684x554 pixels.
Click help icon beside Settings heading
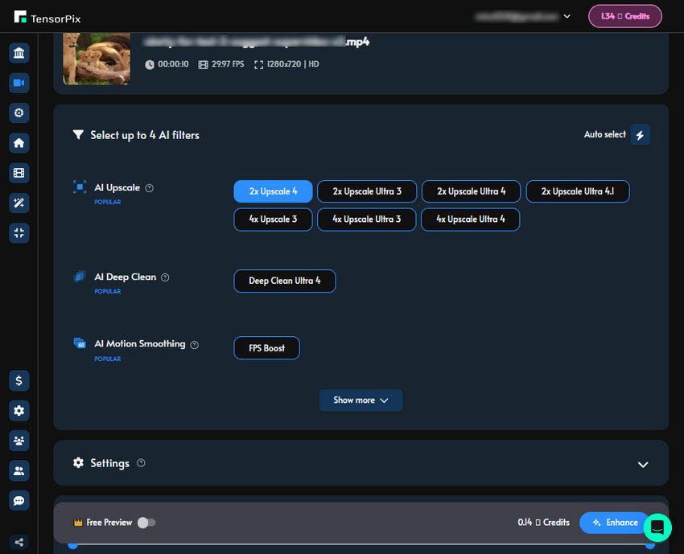coord(141,463)
